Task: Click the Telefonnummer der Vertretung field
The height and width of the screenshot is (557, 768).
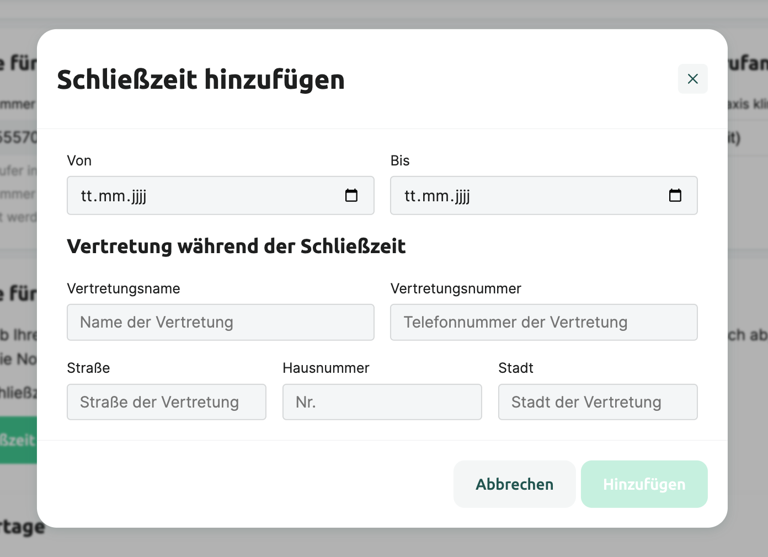Action: 543,322
